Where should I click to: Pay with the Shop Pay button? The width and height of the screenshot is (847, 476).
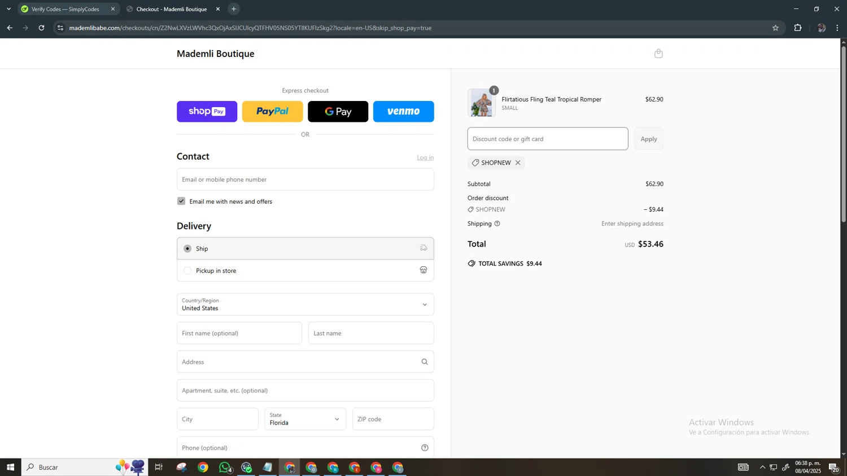click(x=207, y=112)
